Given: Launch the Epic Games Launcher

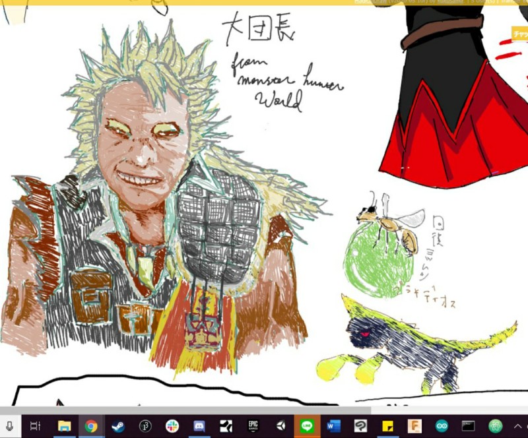Looking at the screenshot, I should point(253,426).
